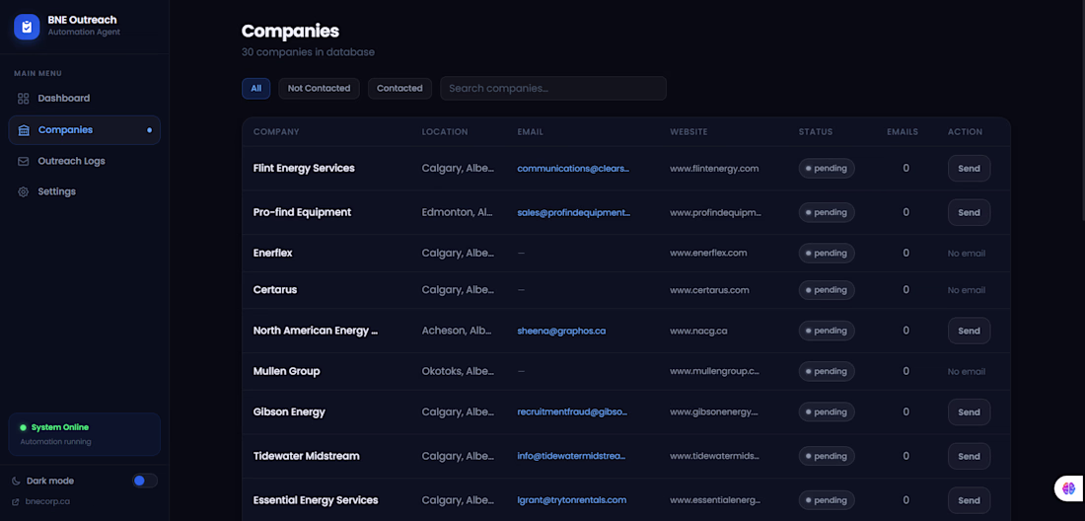The image size is (1085, 521).
Task: Open the Outreach Logs menu item
Action: (71, 161)
